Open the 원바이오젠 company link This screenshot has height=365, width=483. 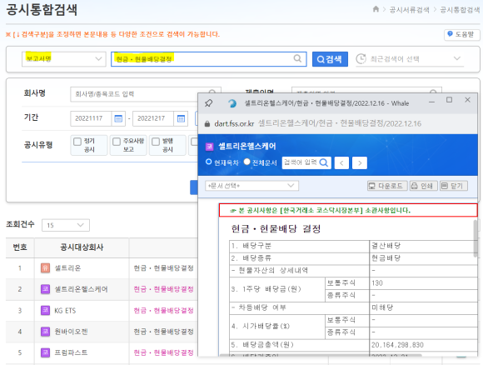(x=71, y=332)
